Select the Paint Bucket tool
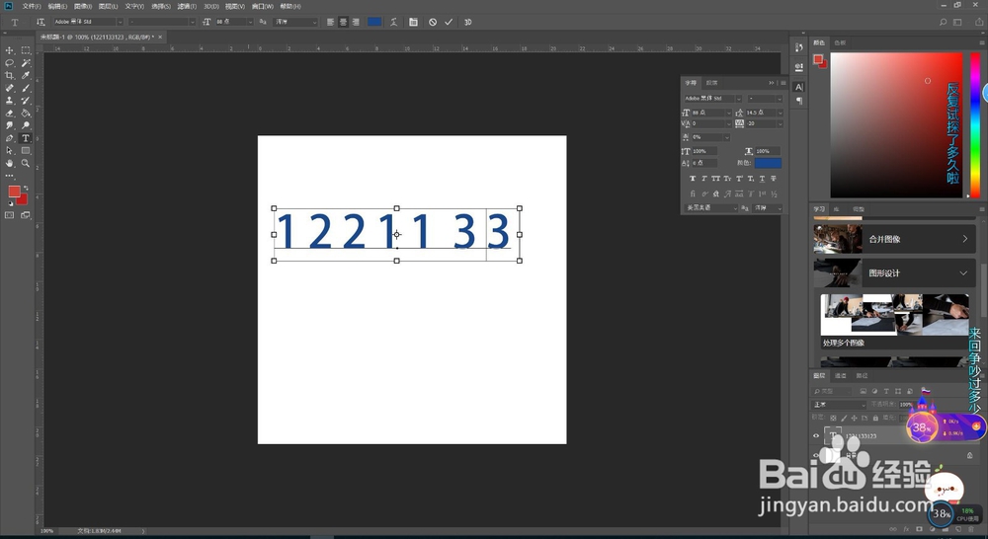 click(26, 114)
